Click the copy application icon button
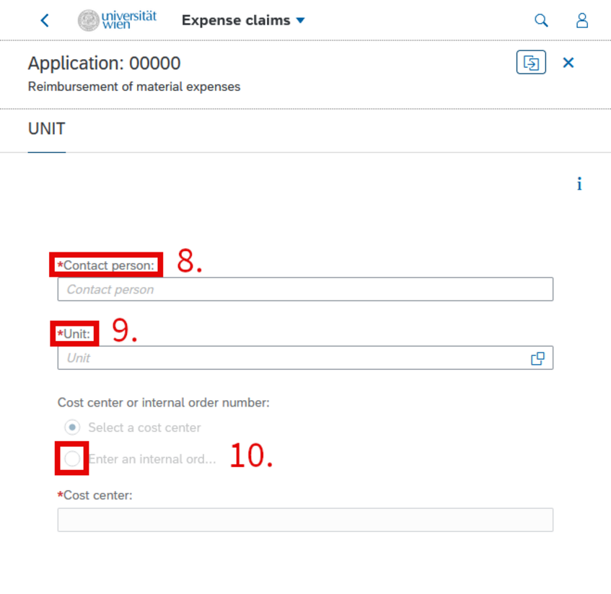The height and width of the screenshot is (594, 611). pos(531,62)
